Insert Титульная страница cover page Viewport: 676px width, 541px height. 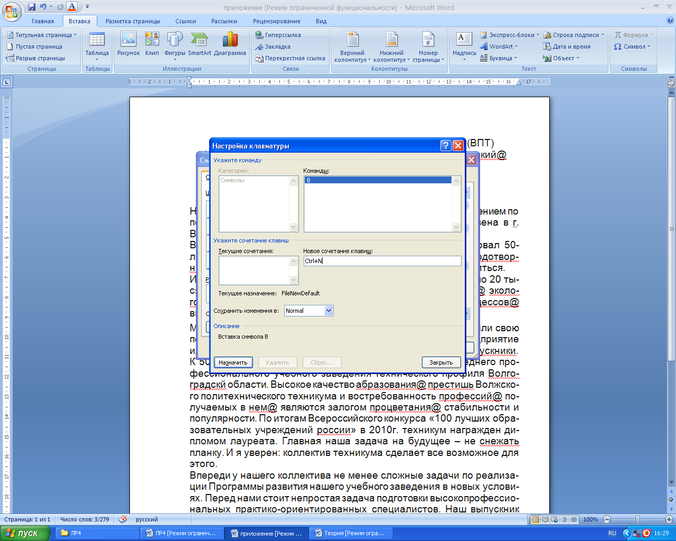click(42, 35)
